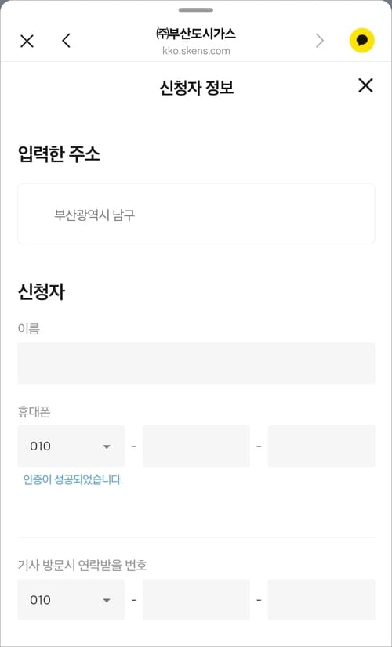The height and width of the screenshot is (647, 392).
Task: Select the 부산광역시 남구 address box
Action: click(196, 214)
